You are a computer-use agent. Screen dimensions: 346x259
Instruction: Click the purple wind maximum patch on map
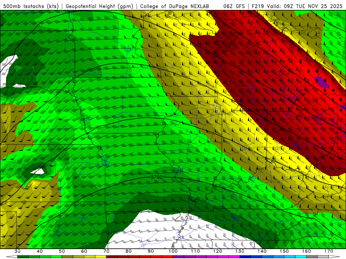click(322, 82)
